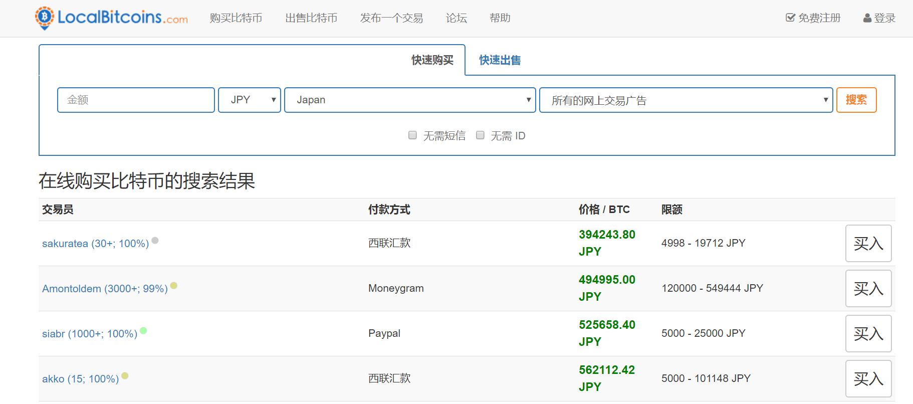Viewport: 913px width, 404px height.
Task: Click the 限额 column header
Action: point(672,210)
